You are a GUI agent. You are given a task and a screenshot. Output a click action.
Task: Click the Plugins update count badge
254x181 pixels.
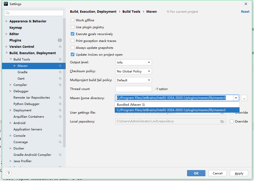[x=60, y=40]
